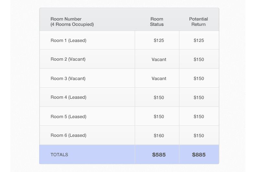Click Room 6 status value $160
Viewport: 259px width, 172px height.
click(159, 136)
